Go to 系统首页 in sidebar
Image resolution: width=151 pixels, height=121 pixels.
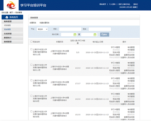12,17
